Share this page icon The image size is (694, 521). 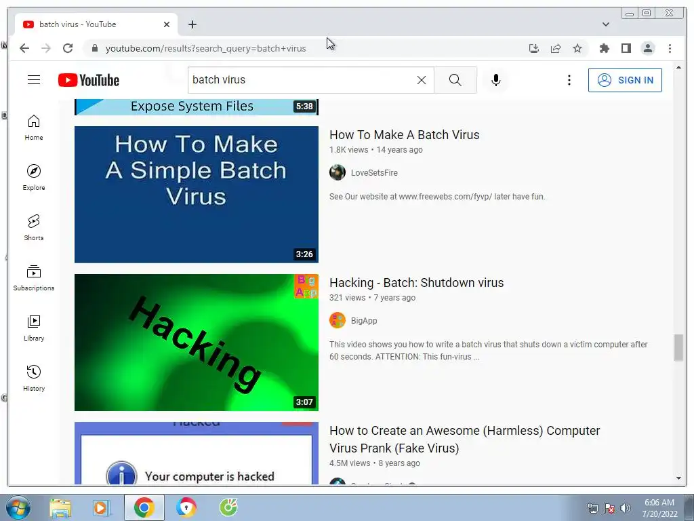[x=556, y=48]
